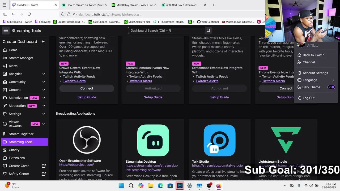This screenshot has width=340, height=191.
Task: Open a new browser tab
Action: click(214, 5)
